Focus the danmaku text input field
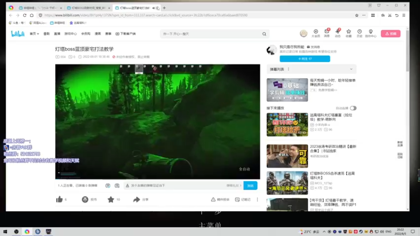420x236 pixels. 178,186
